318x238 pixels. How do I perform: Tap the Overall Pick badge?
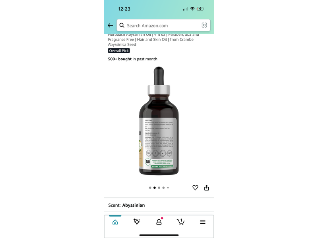pos(119,51)
